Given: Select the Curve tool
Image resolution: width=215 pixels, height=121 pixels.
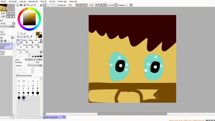Looking at the screenshot, I should click(19, 51).
